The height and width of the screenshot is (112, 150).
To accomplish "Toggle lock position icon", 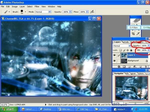I will click(127, 50).
